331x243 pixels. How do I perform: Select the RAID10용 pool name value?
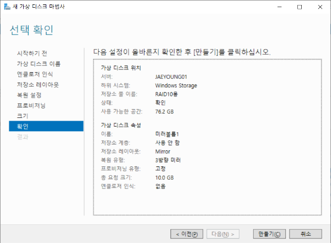point(167,94)
